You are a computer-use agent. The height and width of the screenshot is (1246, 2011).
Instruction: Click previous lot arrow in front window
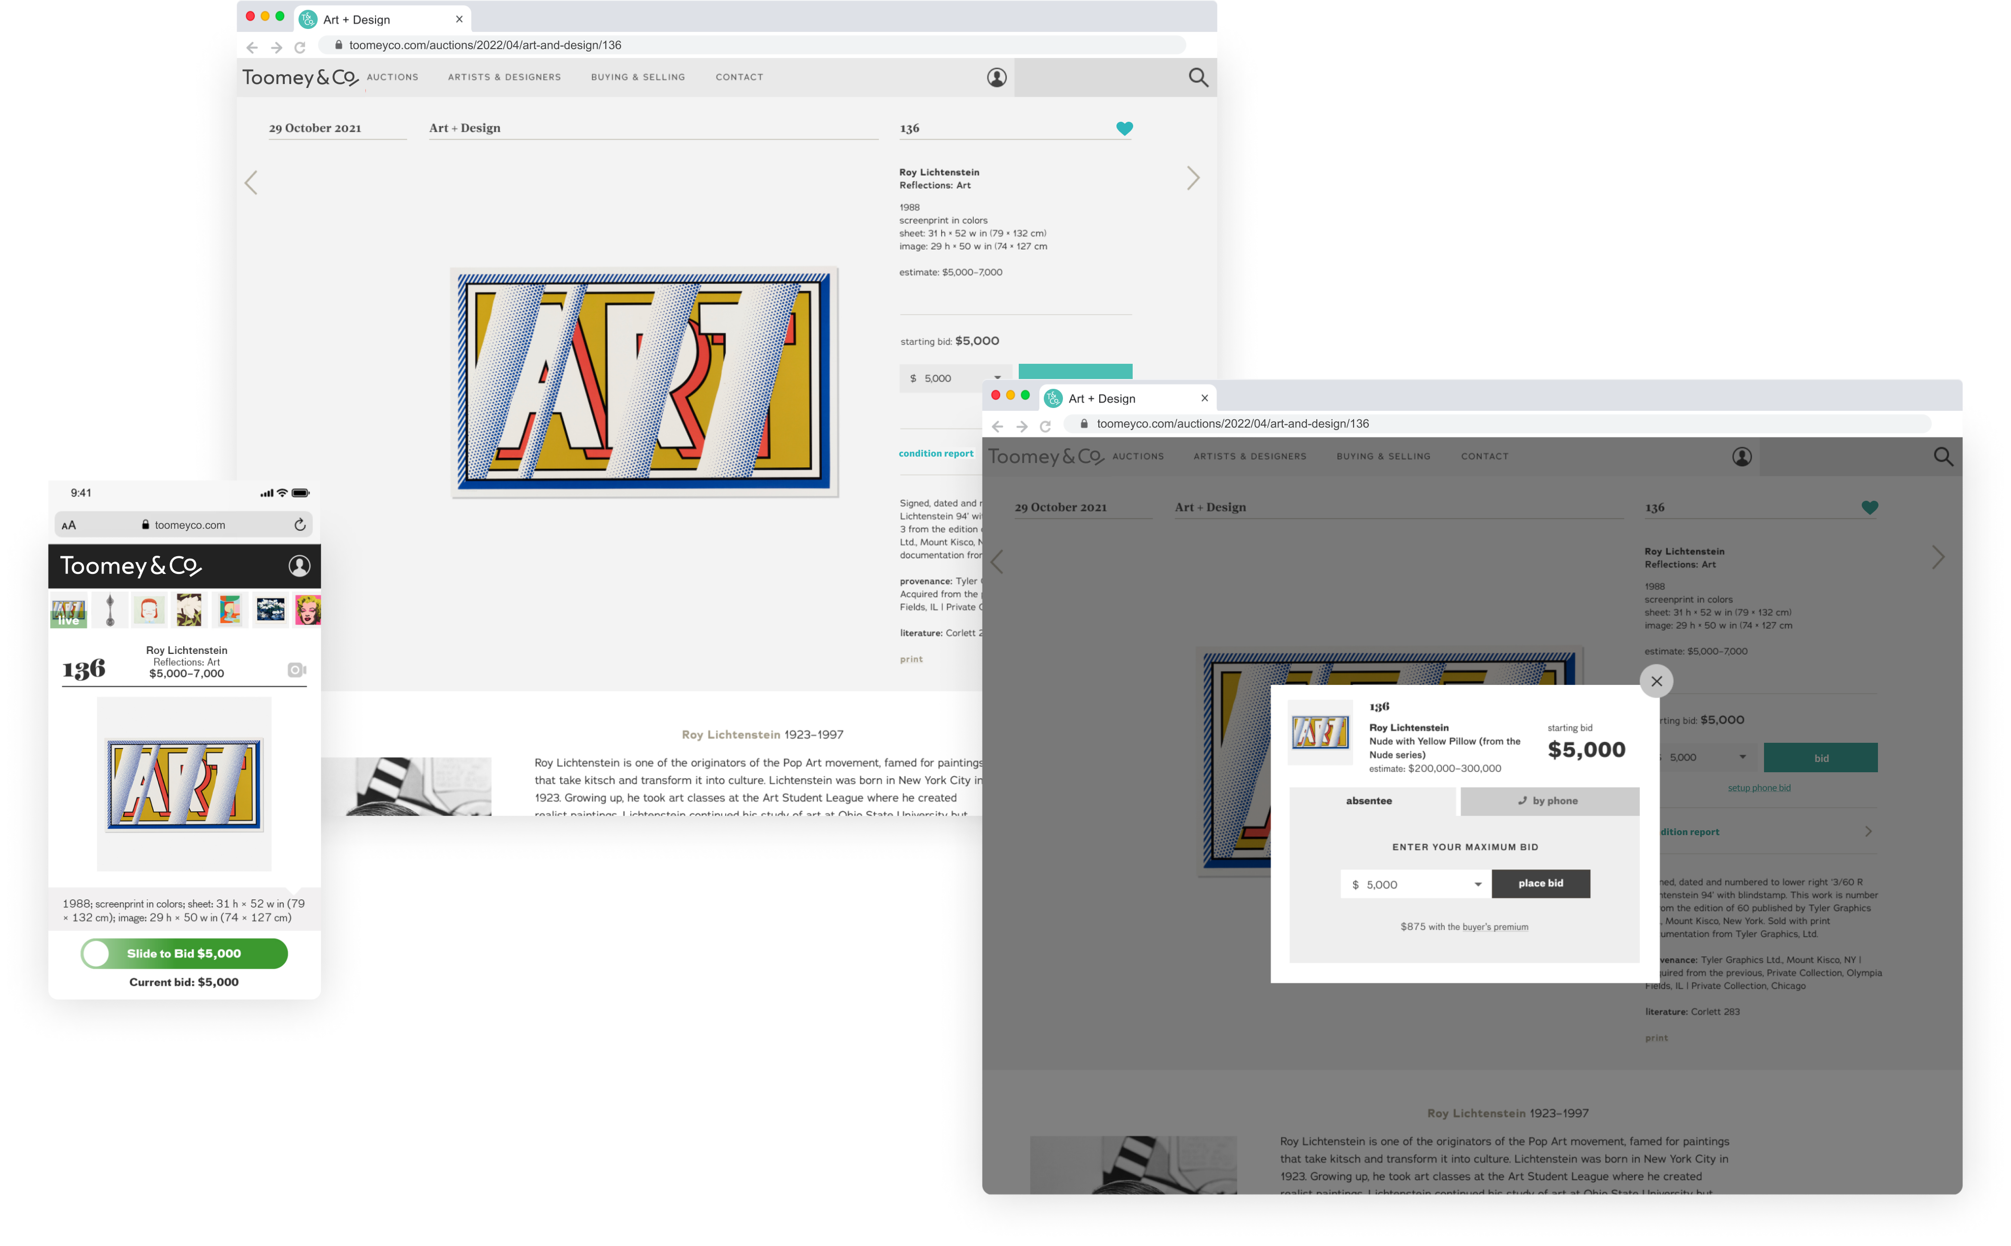point(997,561)
